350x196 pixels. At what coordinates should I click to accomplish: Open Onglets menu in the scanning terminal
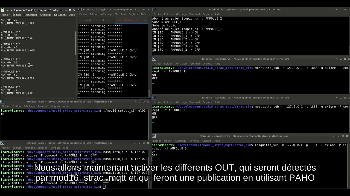[x=133, y=14]
